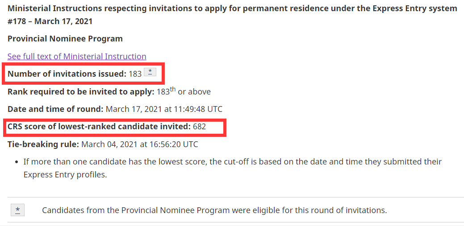Click the footnote text about eligible Provincial Nominee candidates
The width and height of the screenshot is (464, 226).
click(214, 210)
